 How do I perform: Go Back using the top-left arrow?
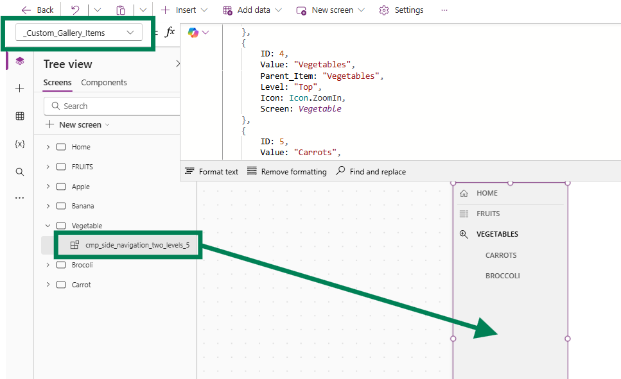(37, 10)
